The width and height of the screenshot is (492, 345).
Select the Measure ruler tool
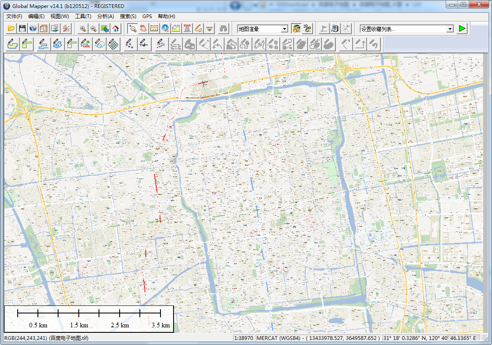(155, 29)
